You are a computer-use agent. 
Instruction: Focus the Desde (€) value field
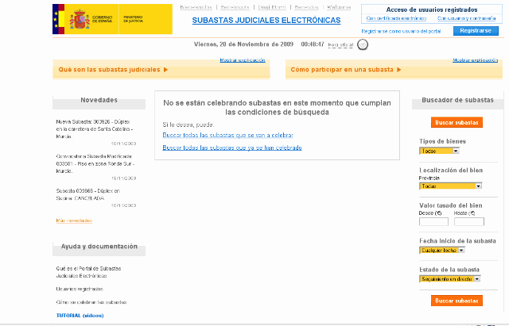433,222
